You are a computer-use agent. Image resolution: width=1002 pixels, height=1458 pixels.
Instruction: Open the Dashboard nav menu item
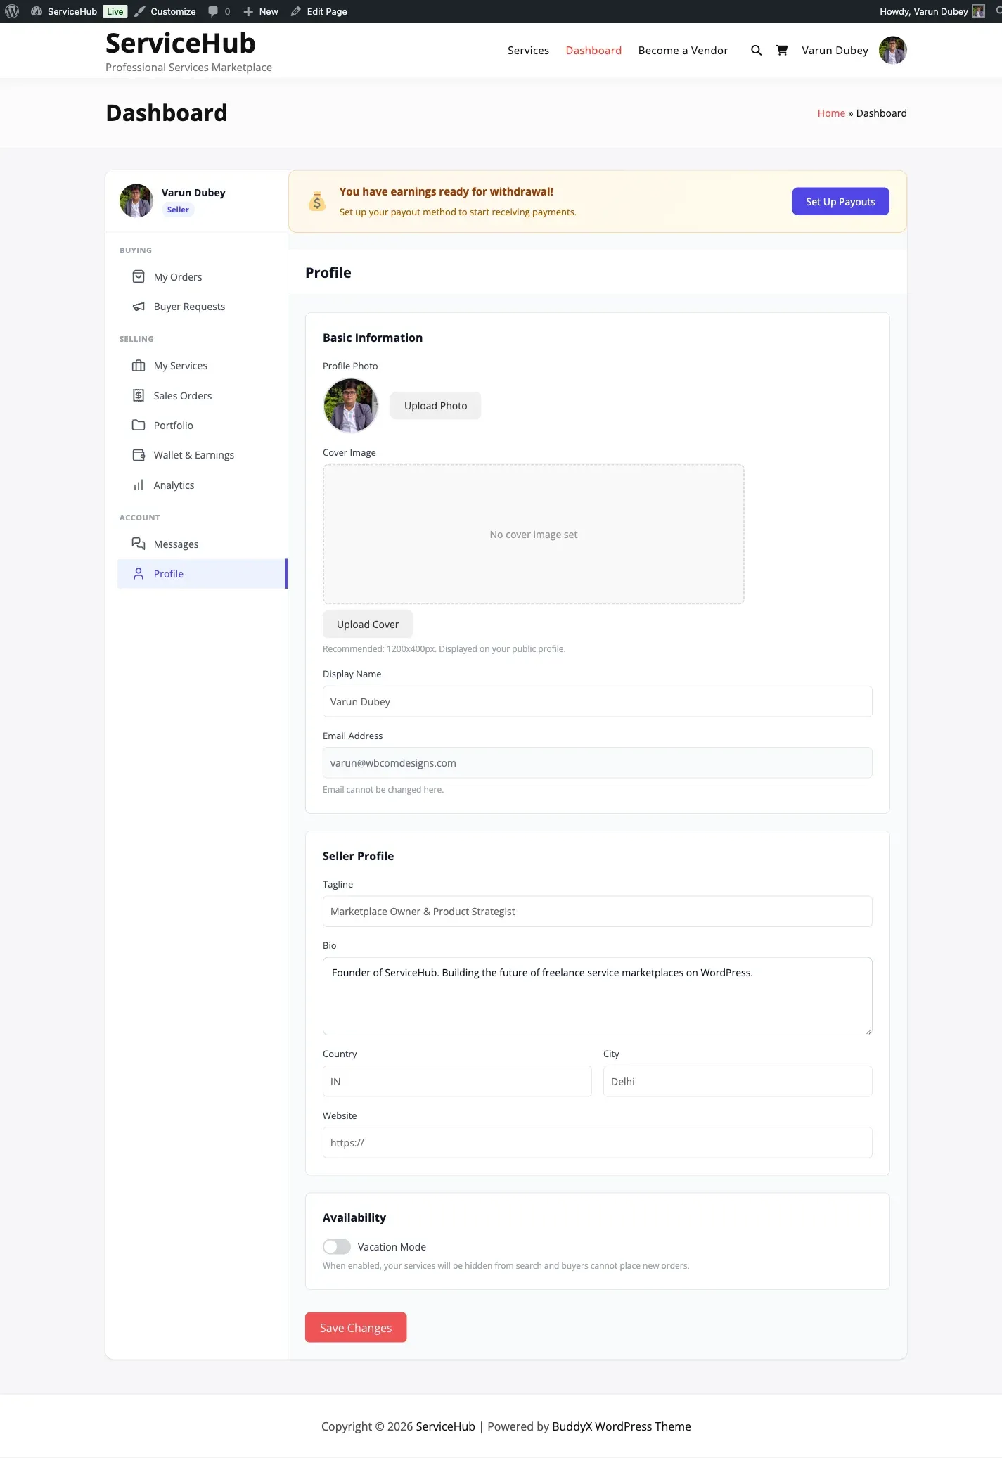point(593,50)
